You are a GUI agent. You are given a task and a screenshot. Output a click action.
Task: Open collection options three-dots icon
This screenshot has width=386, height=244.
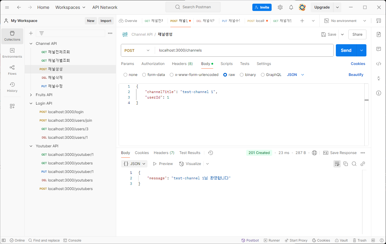(110, 33)
